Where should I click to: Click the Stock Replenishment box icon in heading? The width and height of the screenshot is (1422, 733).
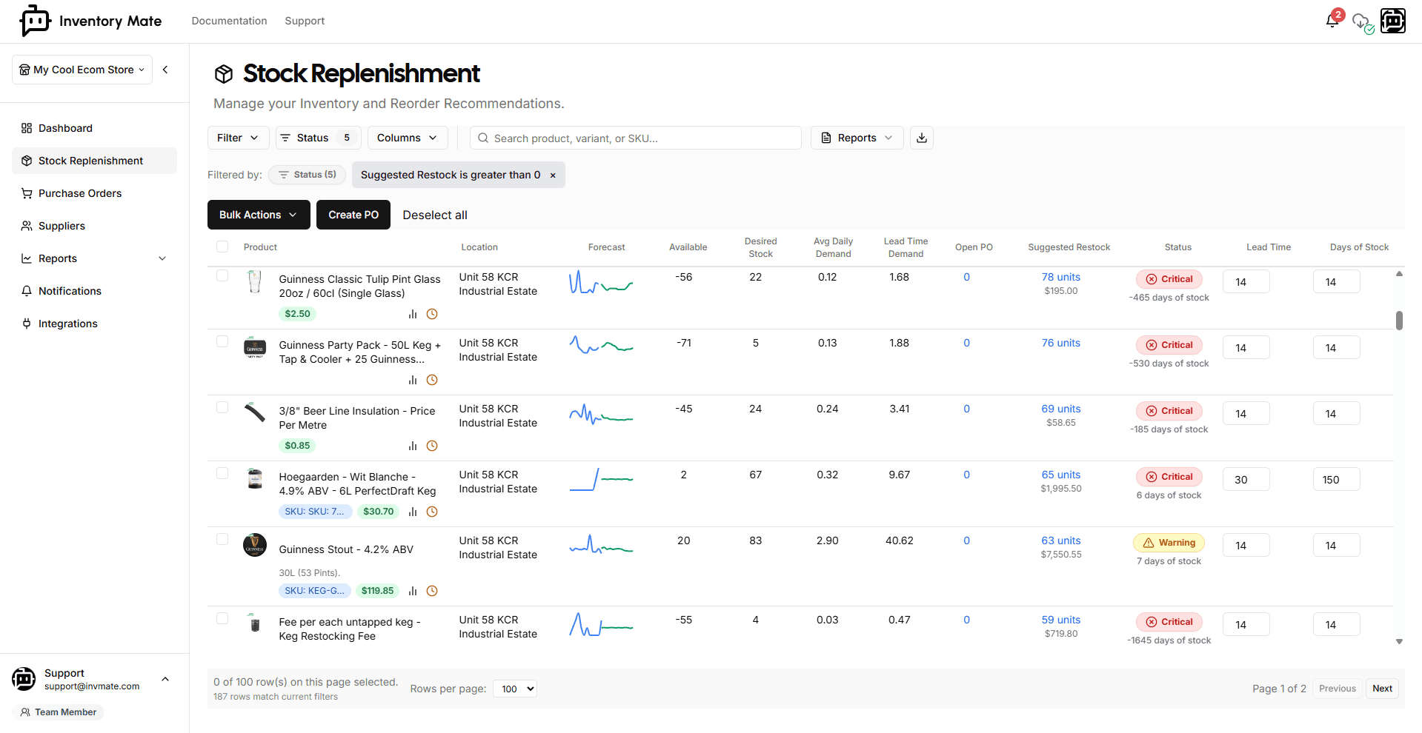pos(224,74)
